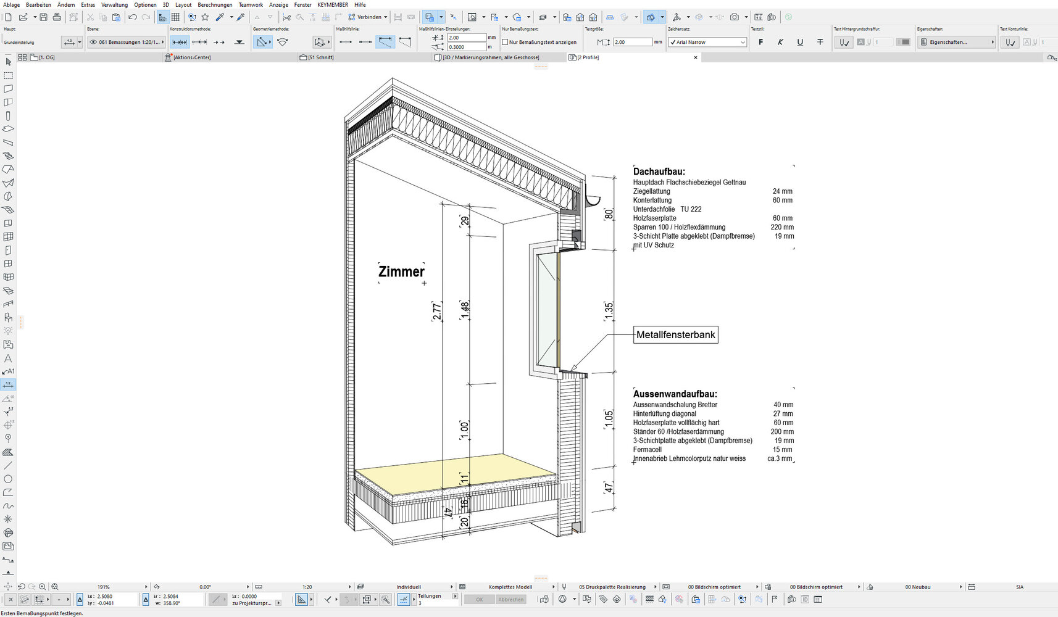Viewport: 1058px width, 617px height.
Task: Expand the Eigenschaften flyout
Action: coord(993,42)
